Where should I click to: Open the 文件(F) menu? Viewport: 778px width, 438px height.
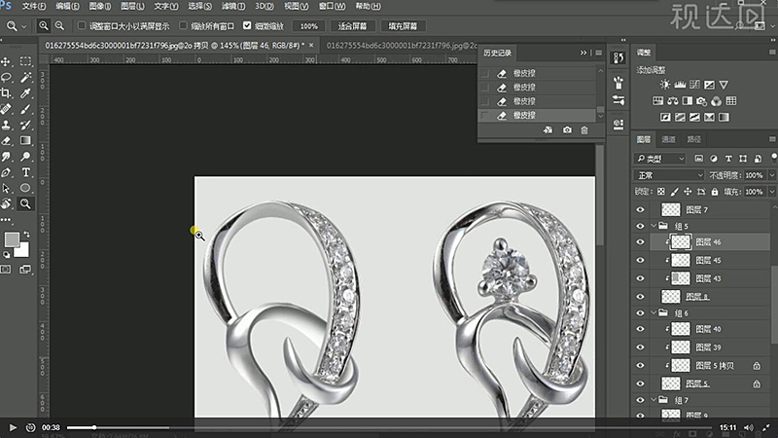34,6
